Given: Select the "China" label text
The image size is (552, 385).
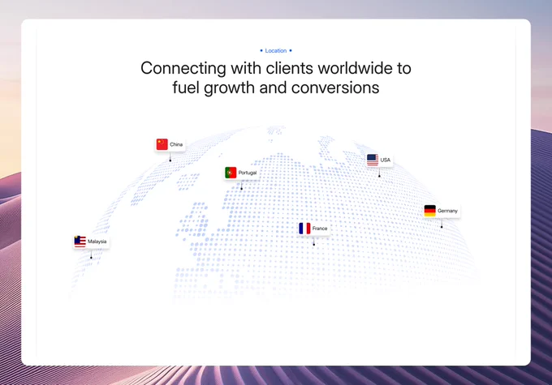Looking at the screenshot, I should click(x=176, y=144).
